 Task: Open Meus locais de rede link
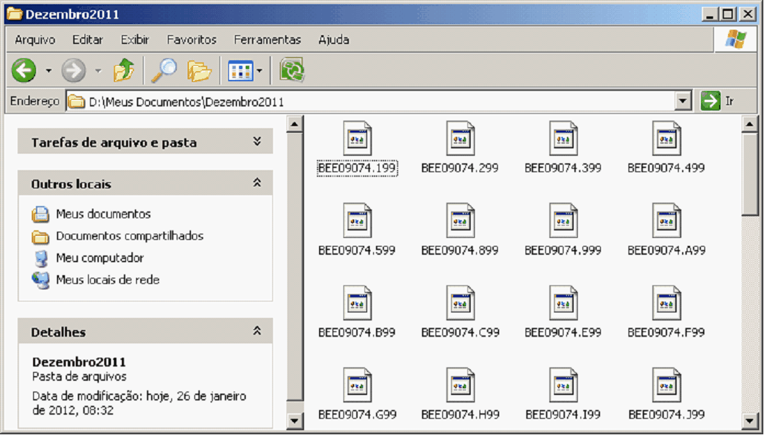pos(107,280)
